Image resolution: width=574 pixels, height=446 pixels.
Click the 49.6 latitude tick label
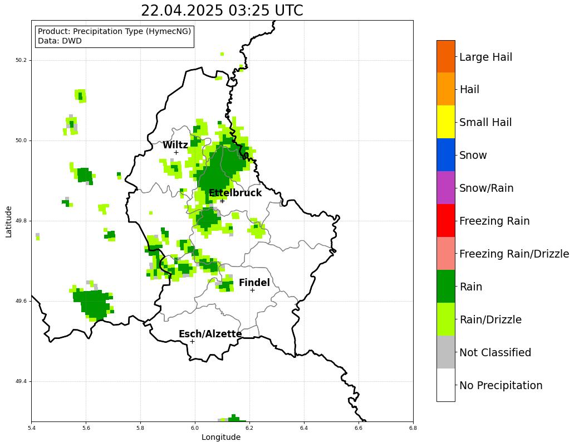pos(22,301)
